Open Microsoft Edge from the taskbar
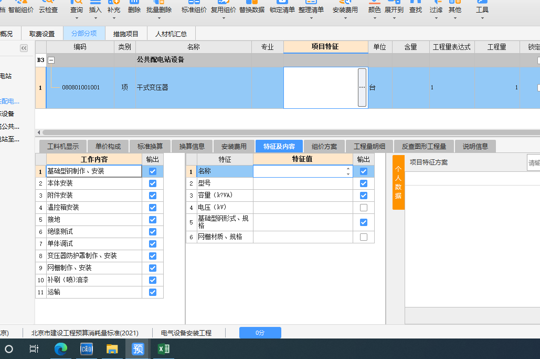This screenshot has width=540, height=359. point(61,349)
